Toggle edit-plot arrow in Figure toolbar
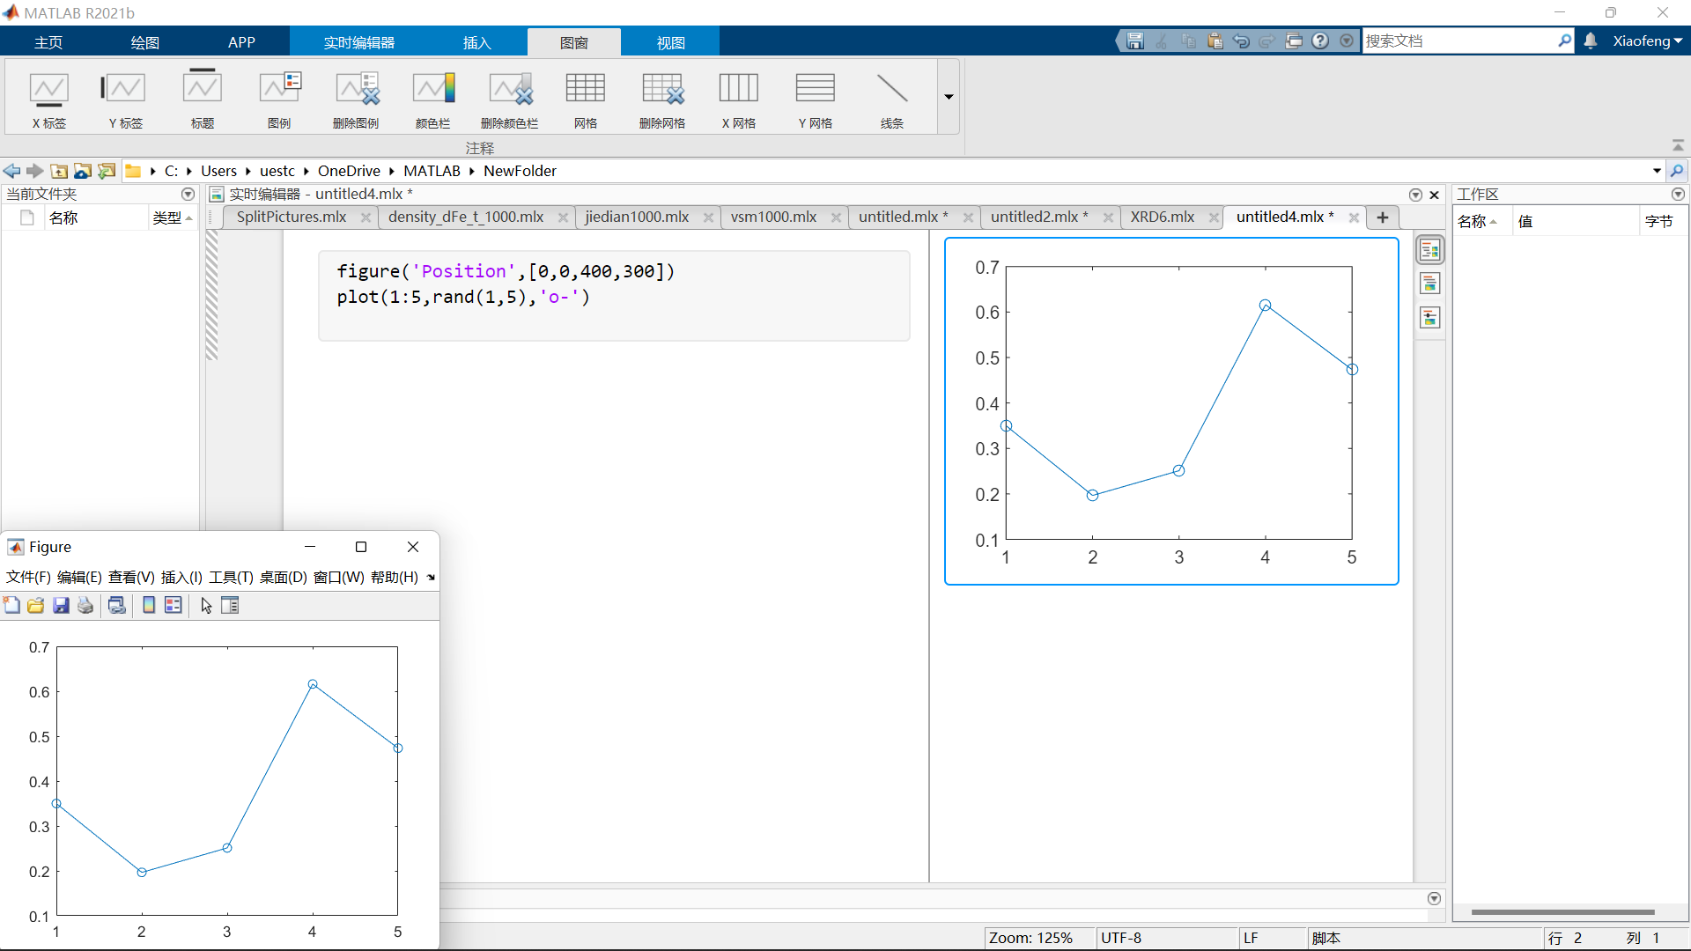 [x=206, y=606]
